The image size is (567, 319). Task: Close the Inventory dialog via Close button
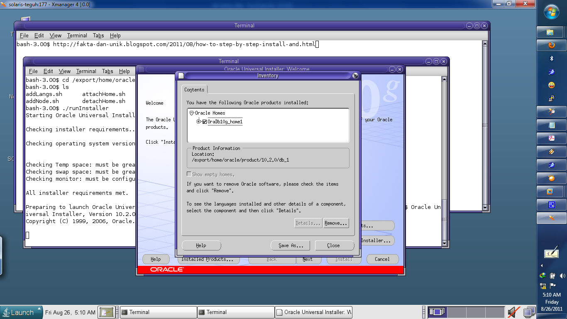334,245
